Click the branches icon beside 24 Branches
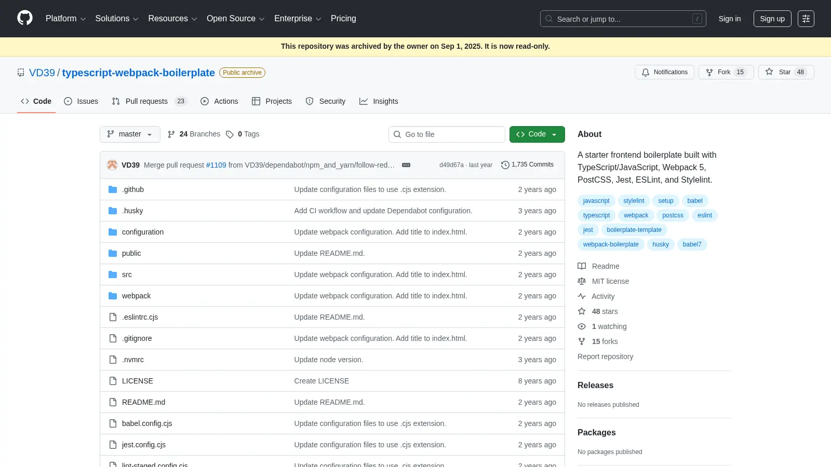Screen dimensions: 831x467 click(x=171, y=134)
